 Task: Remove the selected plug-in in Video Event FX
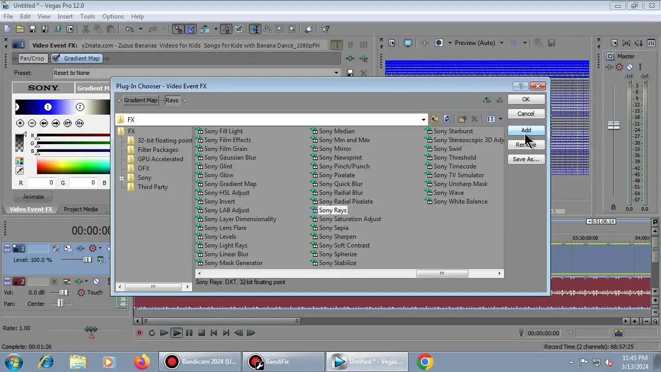point(364,59)
